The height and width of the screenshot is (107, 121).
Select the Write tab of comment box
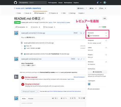point(24,99)
